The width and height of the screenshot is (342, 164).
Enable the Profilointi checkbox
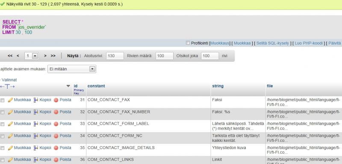188,43
